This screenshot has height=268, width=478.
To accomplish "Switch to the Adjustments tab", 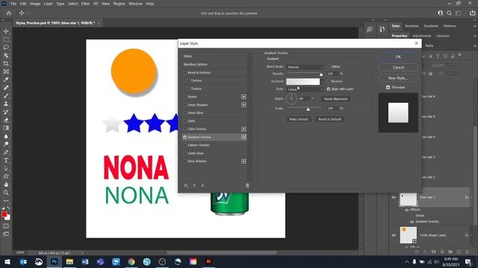I will (421, 36).
